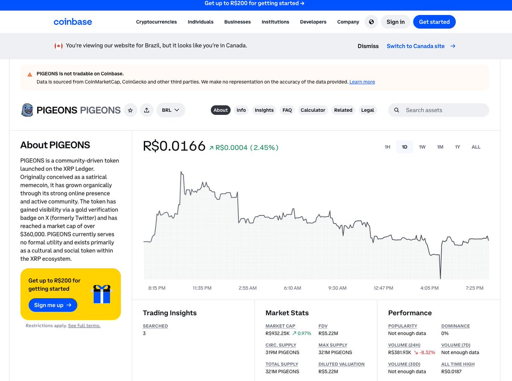
Task: Add PIGEONS to watchlist with star icon
Action: [131, 110]
